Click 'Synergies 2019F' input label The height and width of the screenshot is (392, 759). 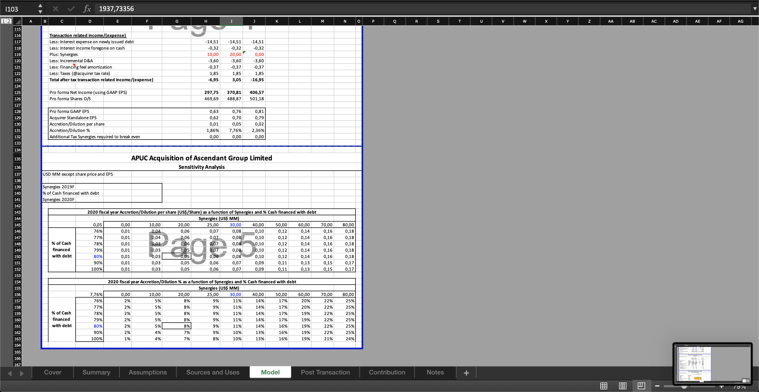58,187
